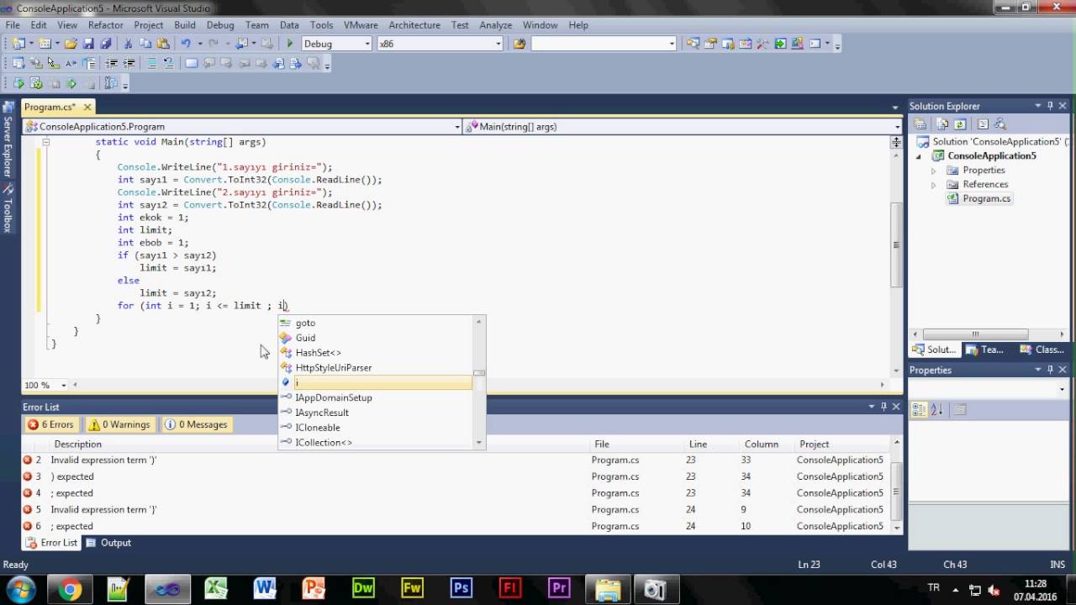Image resolution: width=1076 pixels, height=605 pixels.
Task: Toggle the 0 Warnings filter button
Action: [x=119, y=424]
